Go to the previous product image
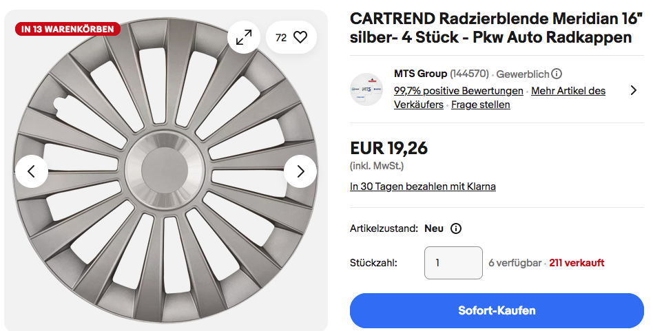The width and height of the screenshot is (653, 331). coord(32,171)
